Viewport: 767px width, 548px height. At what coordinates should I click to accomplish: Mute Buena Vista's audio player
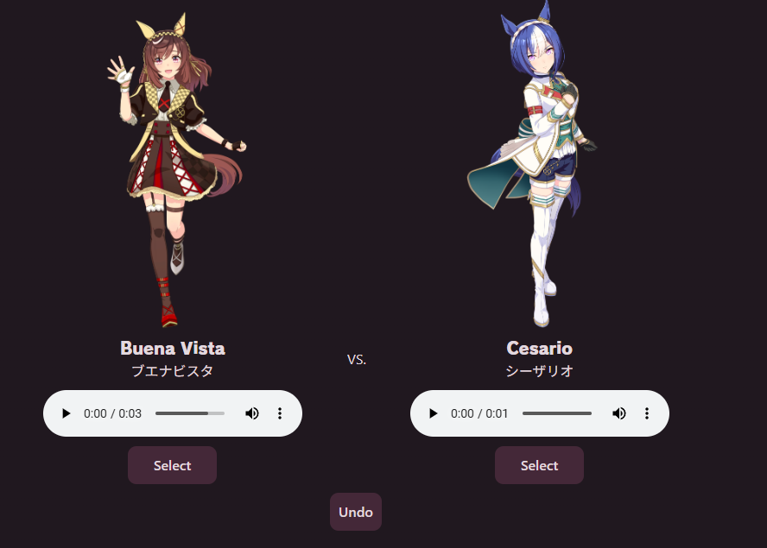pyautogui.click(x=252, y=413)
